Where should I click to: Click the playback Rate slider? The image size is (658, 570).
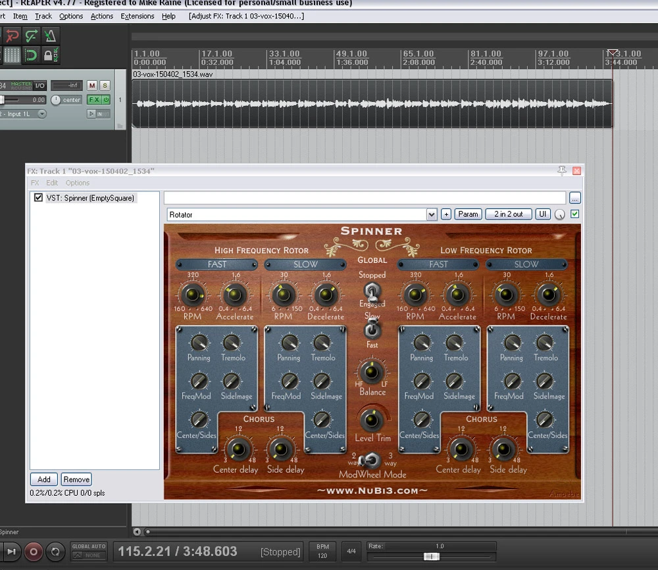[x=432, y=556]
